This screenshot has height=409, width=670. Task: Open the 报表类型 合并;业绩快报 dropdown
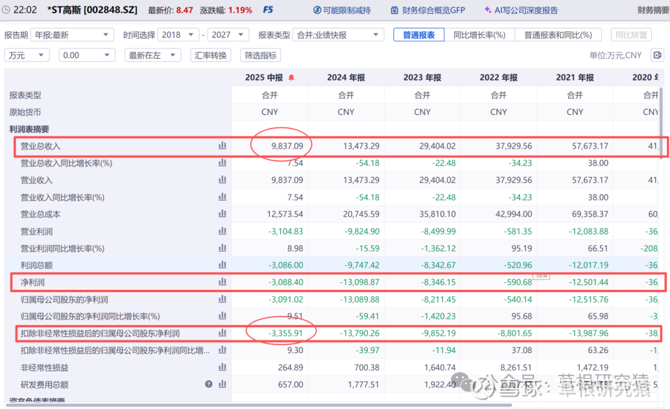tap(337, 35)
